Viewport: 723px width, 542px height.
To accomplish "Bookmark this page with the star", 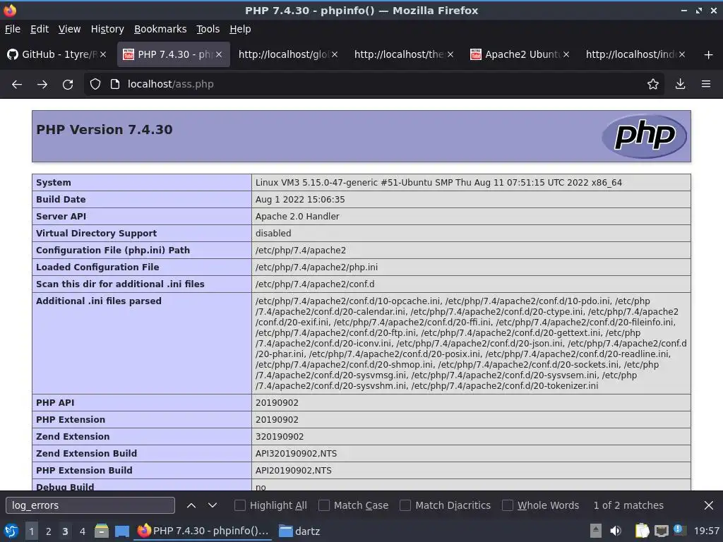I will 652,85.
